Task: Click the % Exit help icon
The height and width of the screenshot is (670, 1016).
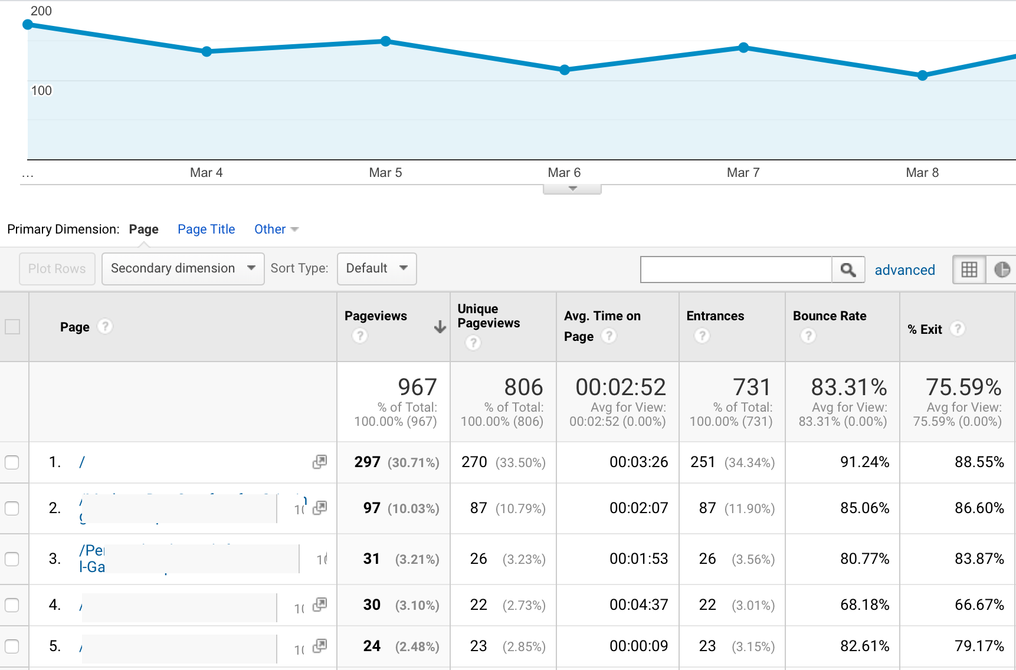Action: point(957,329)
